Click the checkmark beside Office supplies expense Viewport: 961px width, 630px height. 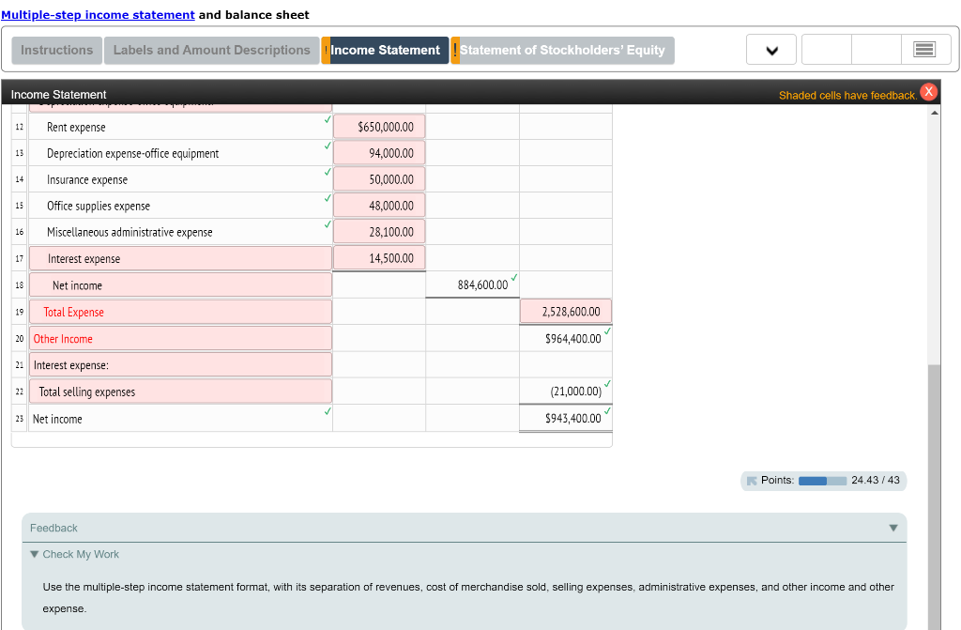[x=327, y=199]
